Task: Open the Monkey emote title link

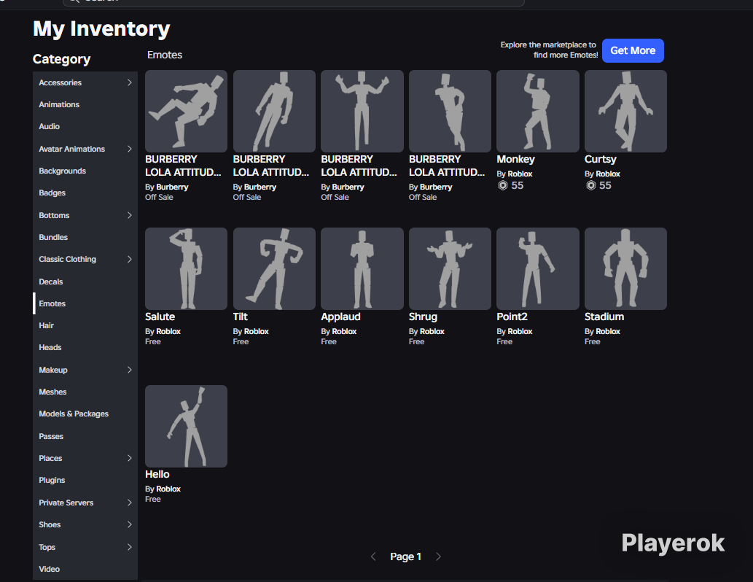Action: click(515, 159)
